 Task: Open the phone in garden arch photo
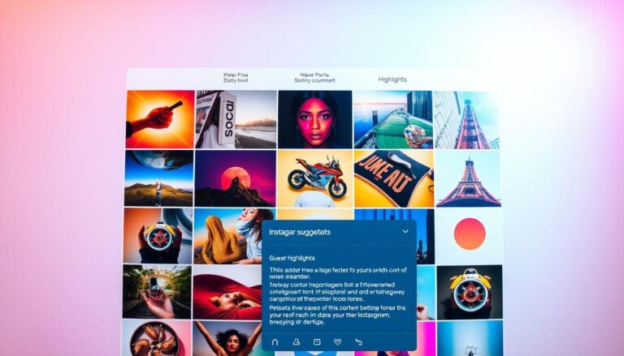[x=157, y=292]
